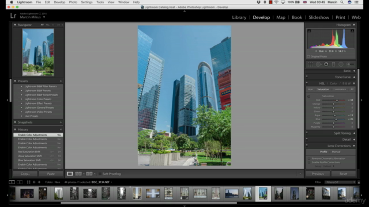Collapse the Presets panel
Viewport: 369px width, 207px height.
click(15, 81)
